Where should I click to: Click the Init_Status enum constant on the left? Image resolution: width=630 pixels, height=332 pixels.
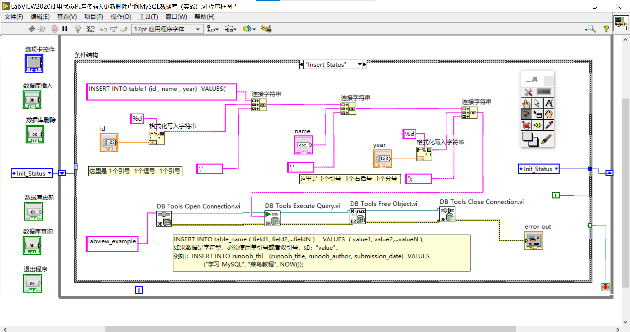(x=31, y=173)
